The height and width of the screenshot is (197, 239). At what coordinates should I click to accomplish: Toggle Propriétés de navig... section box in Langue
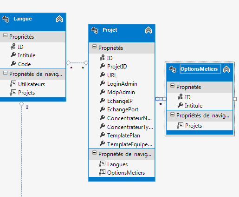pos(5,73)
